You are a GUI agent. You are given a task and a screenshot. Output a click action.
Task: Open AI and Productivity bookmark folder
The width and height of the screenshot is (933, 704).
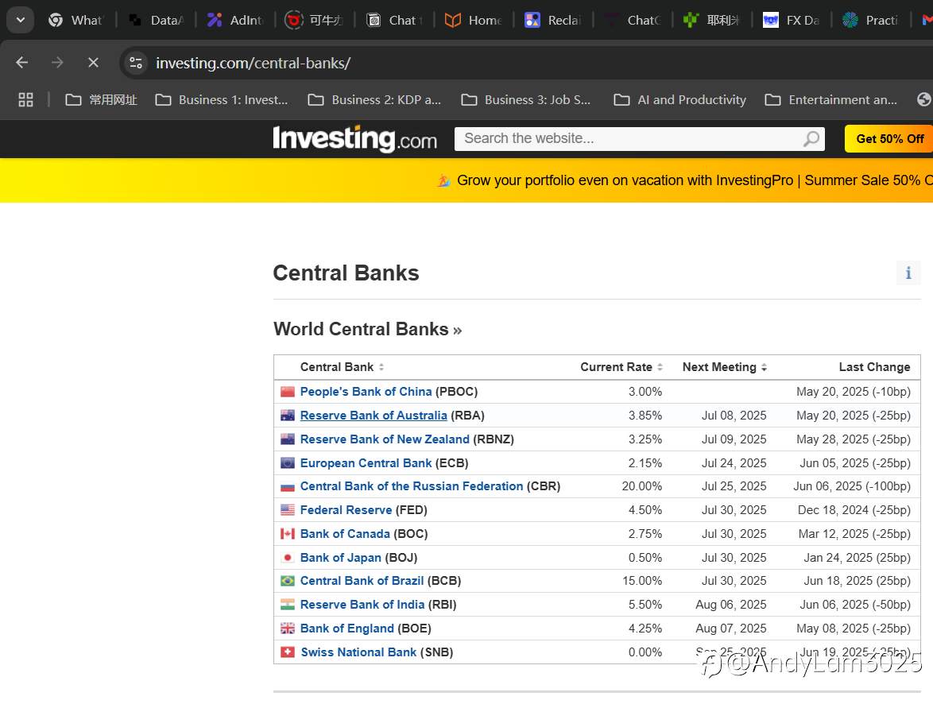[679, 100]
